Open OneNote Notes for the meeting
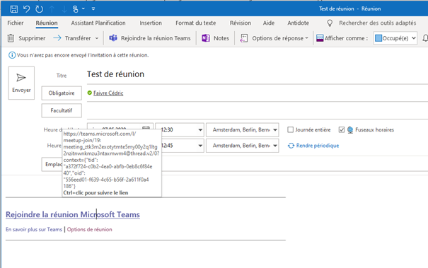Viewport: 428px width, 268px height. (x=215, y=38)
